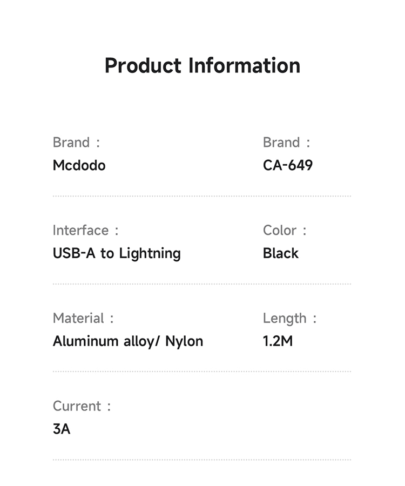The image size is (405, 486).
Task: Click the word Nylon
Action: click(x=184, y=341)
